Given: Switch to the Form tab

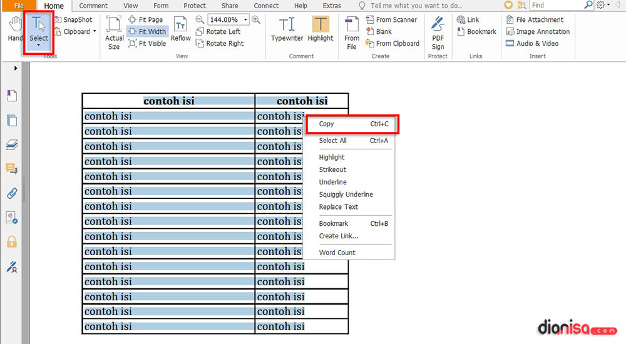Looking at the screenshot, I should pyautogui.click(x=161, y=6).
